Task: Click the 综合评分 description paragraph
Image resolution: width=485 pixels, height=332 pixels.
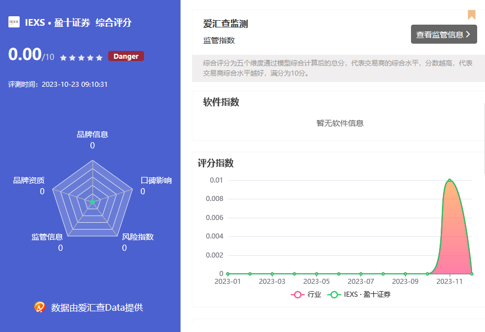Action: tap(338, 68)
